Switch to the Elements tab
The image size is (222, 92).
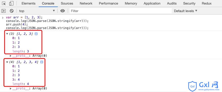tap(29, 3)
